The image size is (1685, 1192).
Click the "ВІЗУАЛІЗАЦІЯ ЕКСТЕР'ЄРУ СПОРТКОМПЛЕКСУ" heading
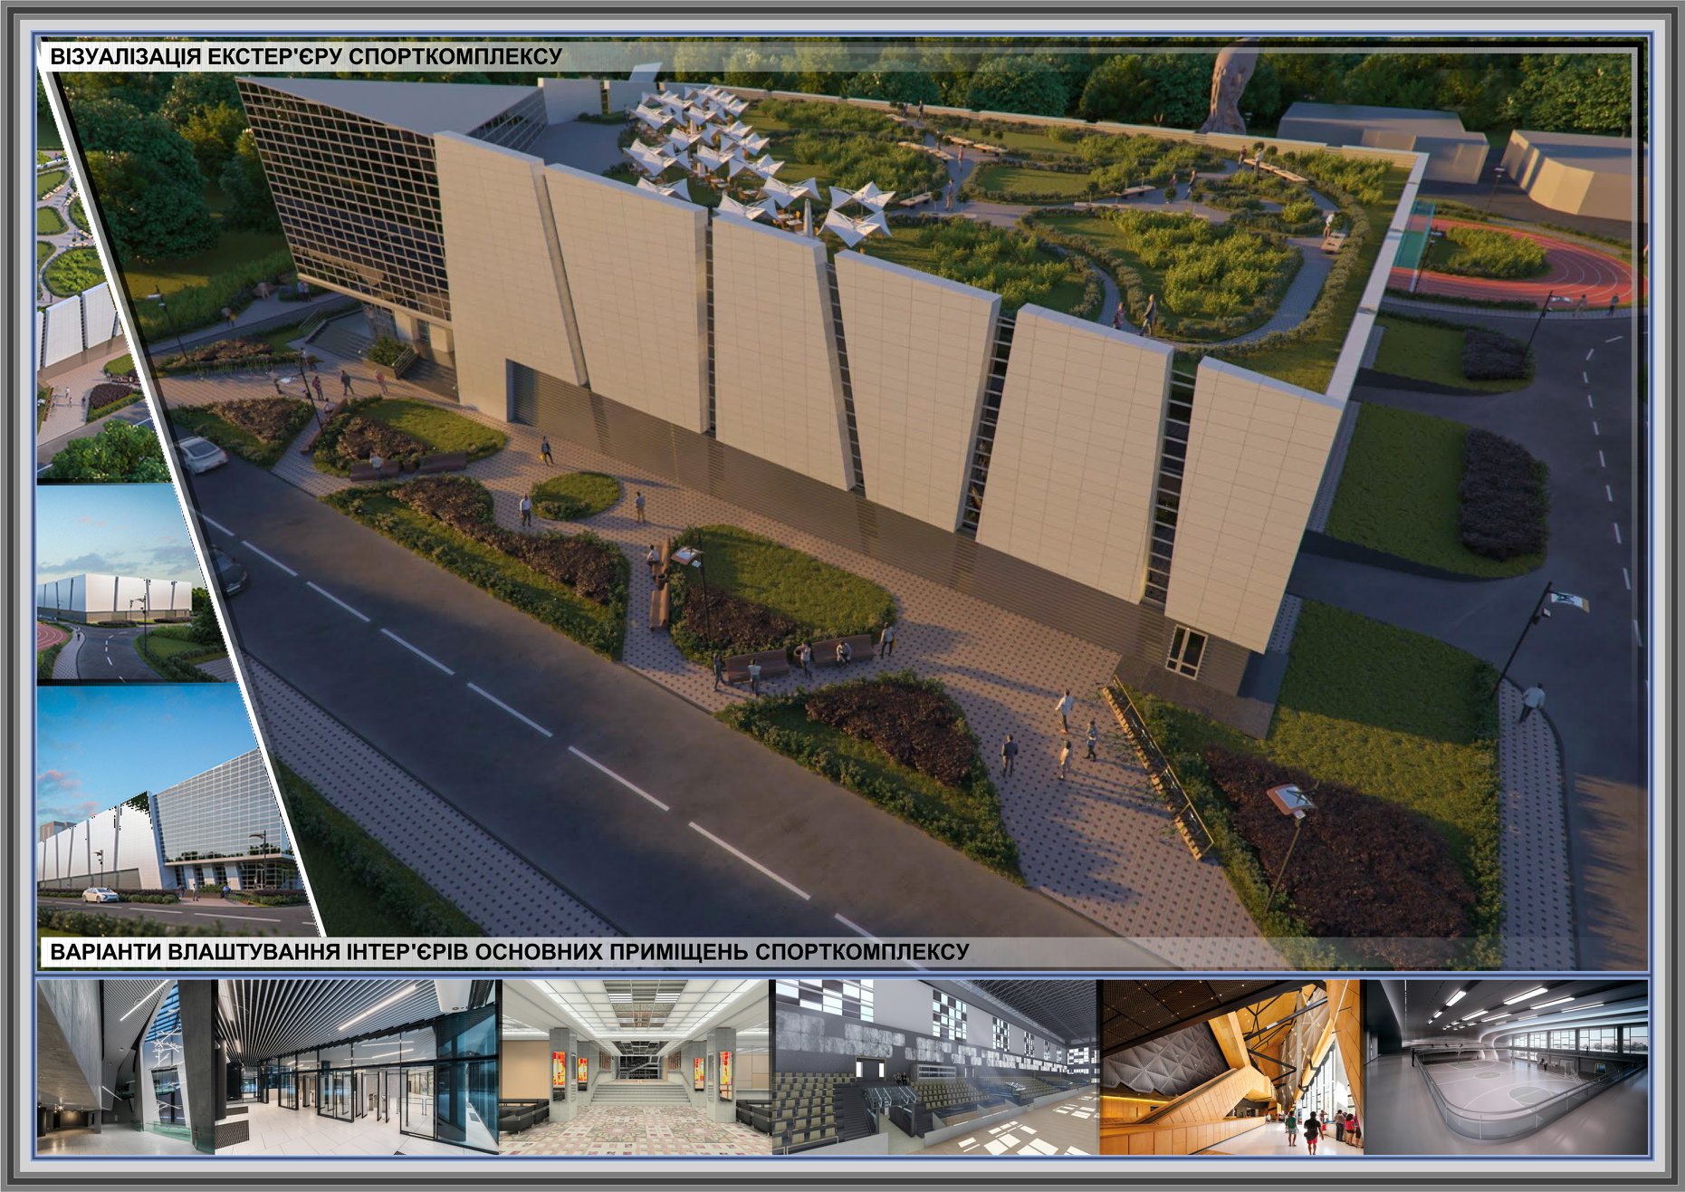pyautogui.click(x=306, y=57)
